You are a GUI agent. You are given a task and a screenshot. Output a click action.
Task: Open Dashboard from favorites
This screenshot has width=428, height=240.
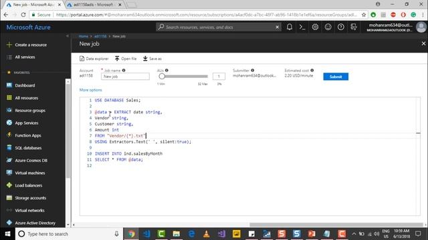(21, 85)
